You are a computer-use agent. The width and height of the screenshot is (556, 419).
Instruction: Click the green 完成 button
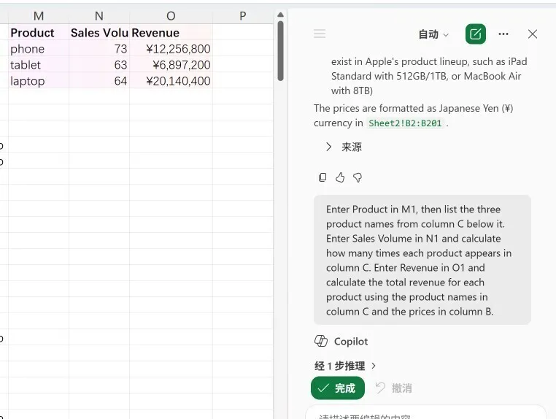[x=338, y=388]
